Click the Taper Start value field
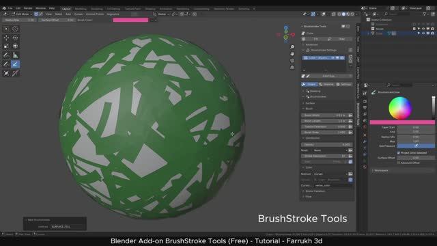437x246 pixels. pyautogui.click(x=416, y=127)
